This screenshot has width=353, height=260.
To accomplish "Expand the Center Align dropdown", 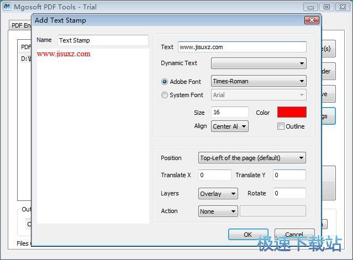I will click(230, 126).
